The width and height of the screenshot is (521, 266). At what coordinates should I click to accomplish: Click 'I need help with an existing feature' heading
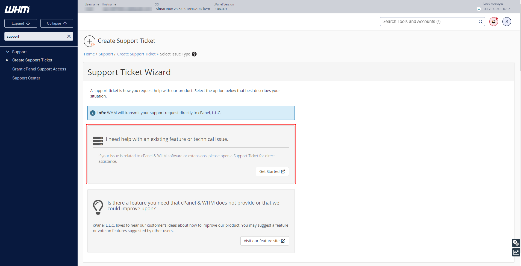tap(167, 139)
